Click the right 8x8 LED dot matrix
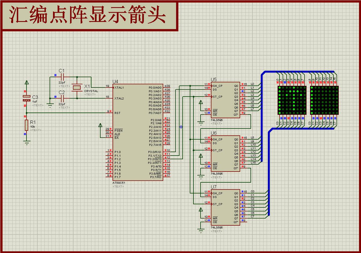 click(324, 100)
